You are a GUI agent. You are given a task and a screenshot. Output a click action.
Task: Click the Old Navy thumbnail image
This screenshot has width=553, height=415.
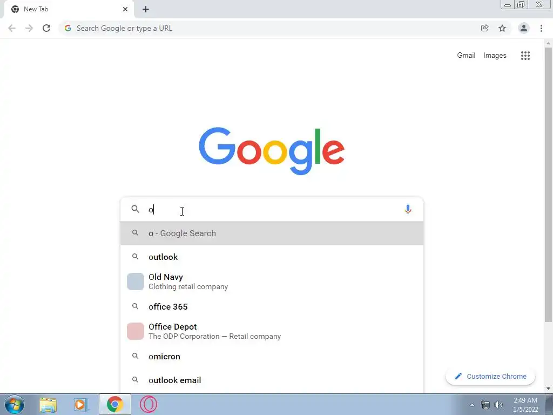tap(136, 282)
